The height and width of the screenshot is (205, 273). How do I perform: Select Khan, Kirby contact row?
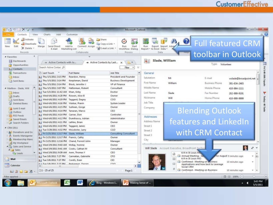tap(88, 92)
